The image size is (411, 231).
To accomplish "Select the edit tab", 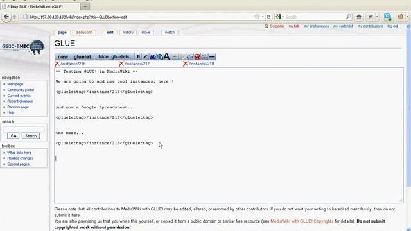I will (x=110, y=33).
